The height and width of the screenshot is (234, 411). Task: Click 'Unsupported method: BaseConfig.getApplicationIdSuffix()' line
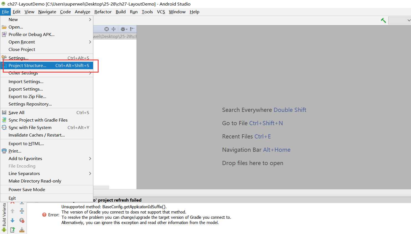point(114,207)
